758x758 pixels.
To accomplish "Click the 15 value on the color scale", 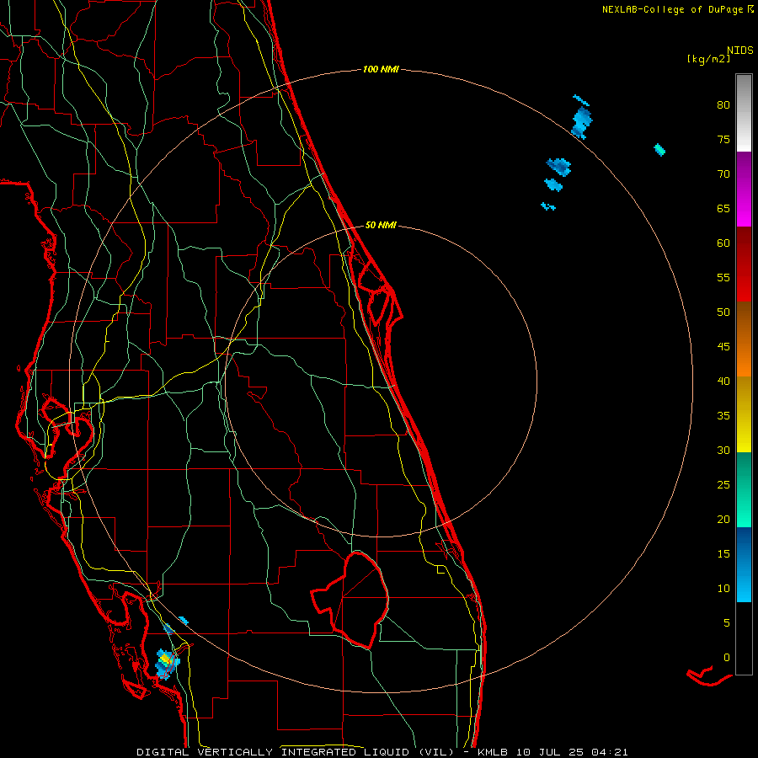I will (x=723, y=554).
